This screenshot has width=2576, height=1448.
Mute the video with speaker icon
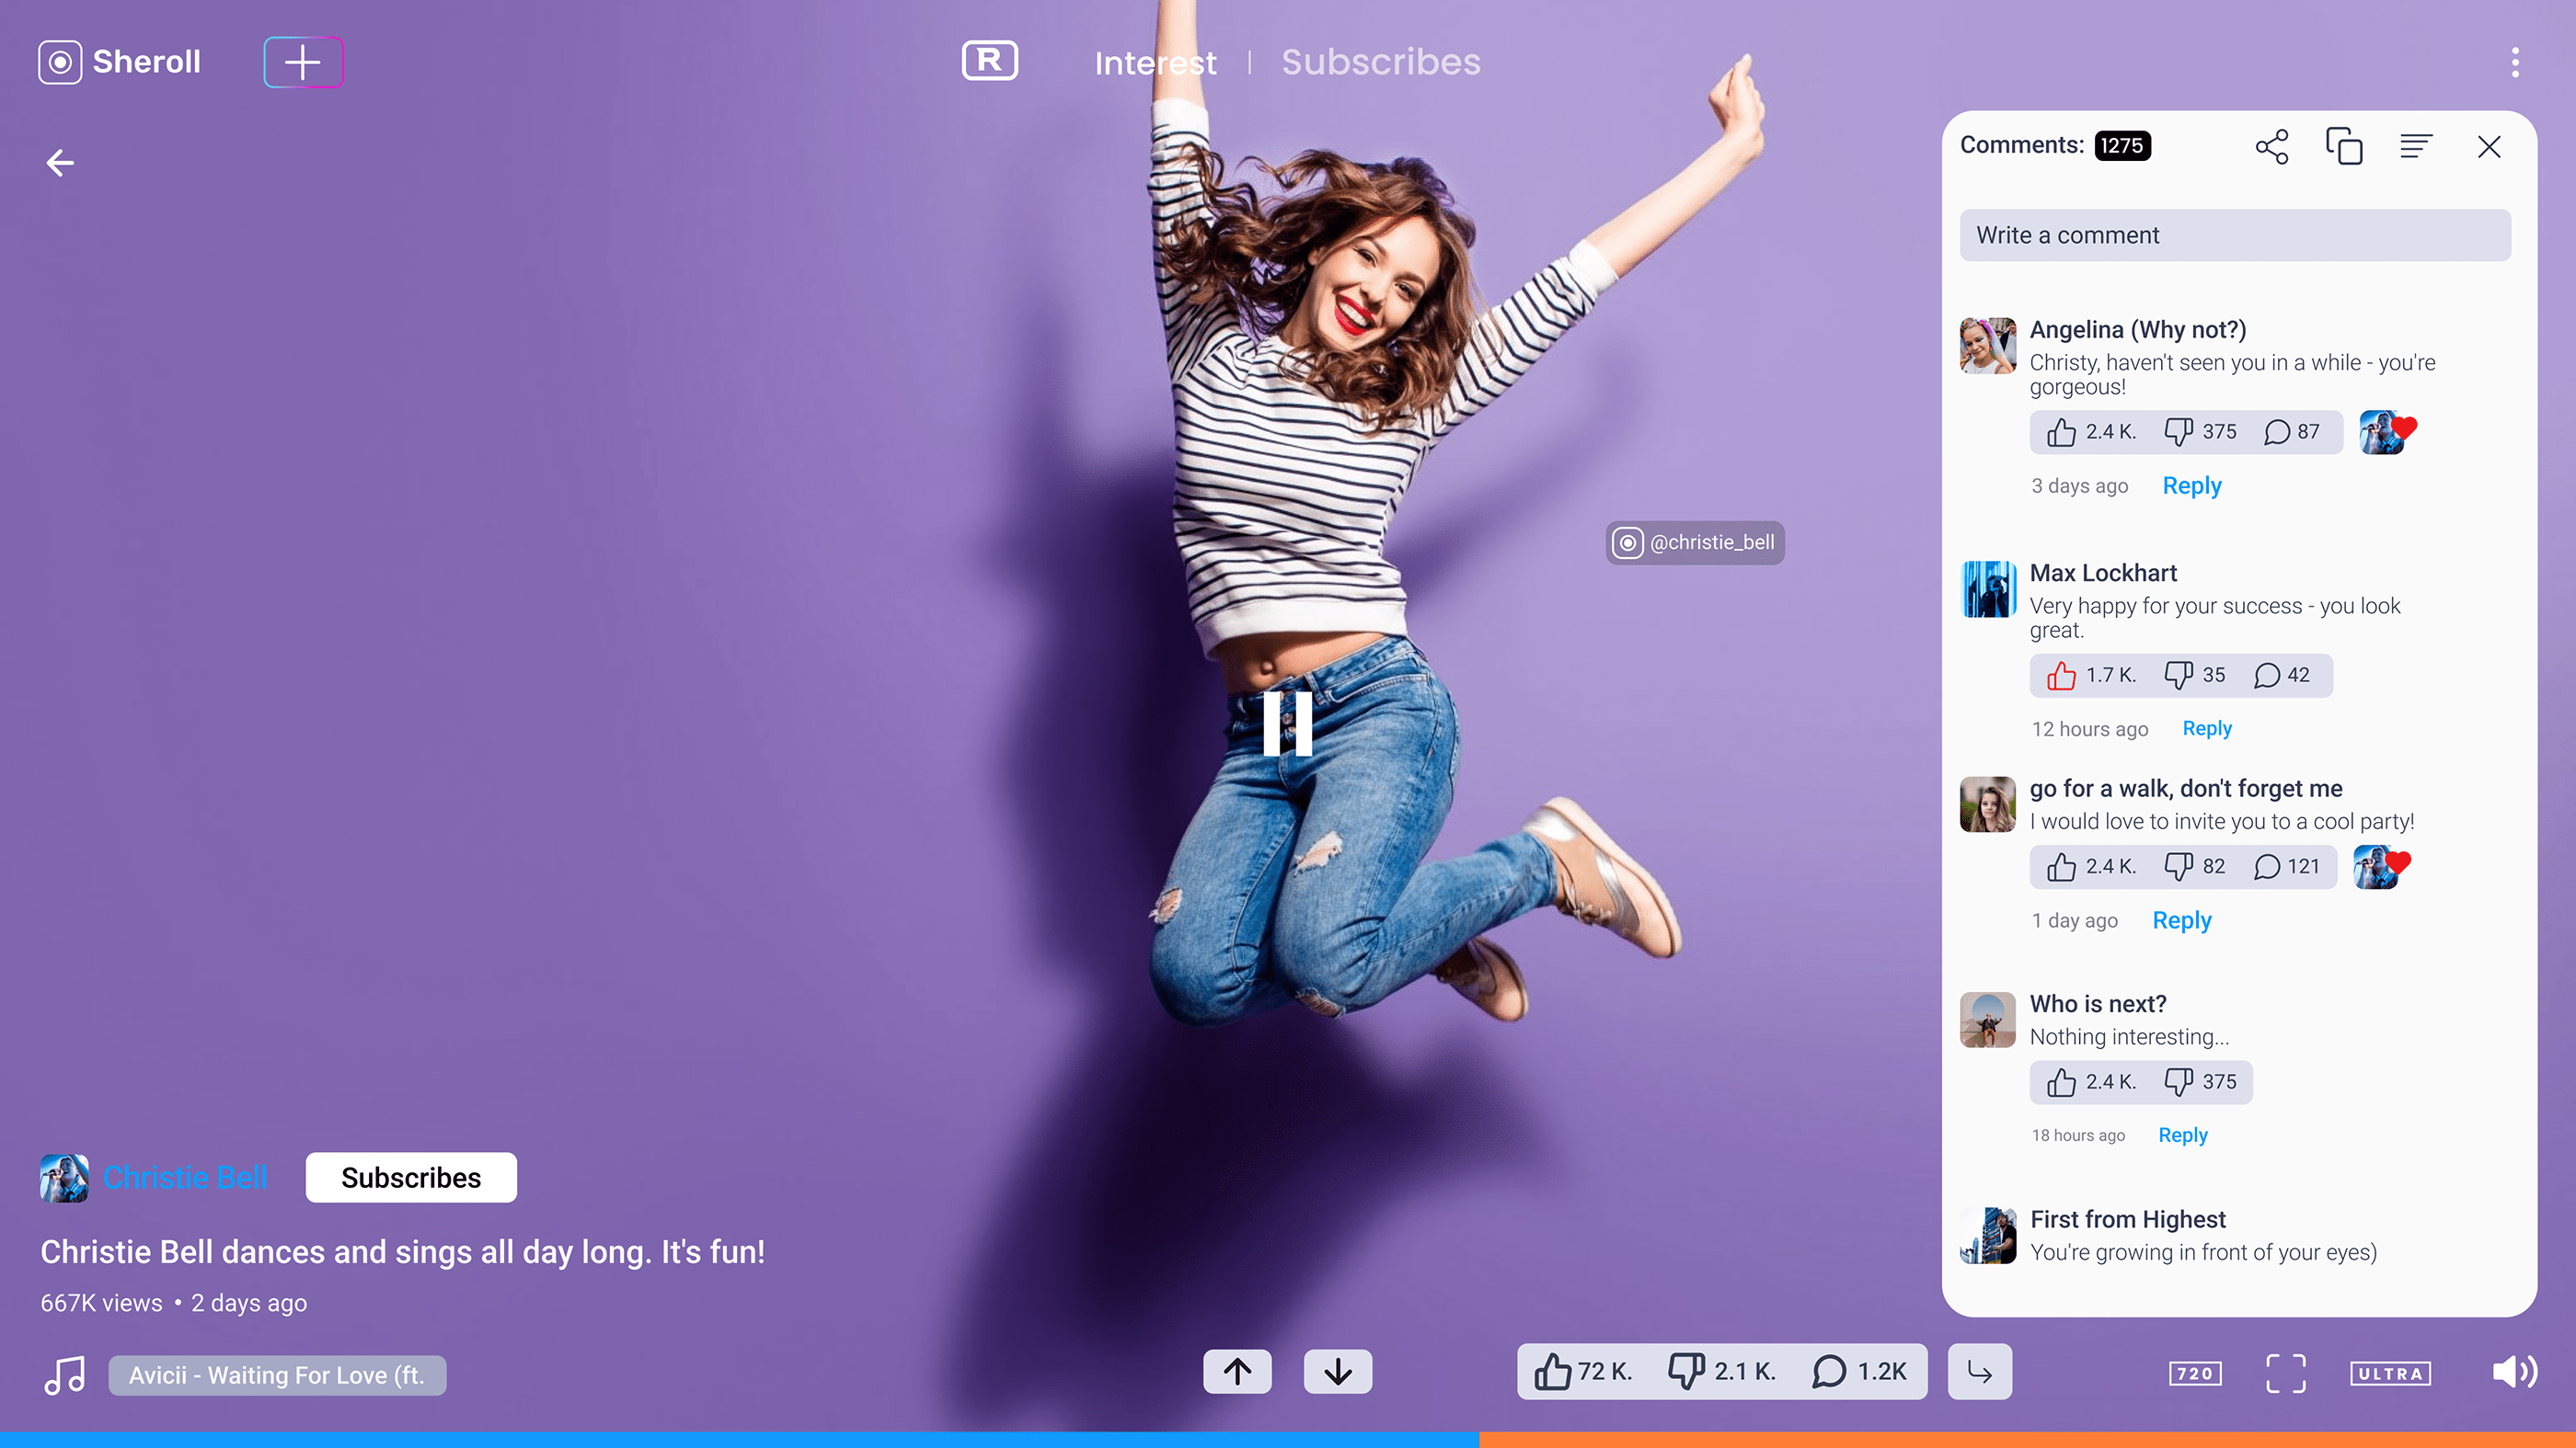tap(2513, 1372)
